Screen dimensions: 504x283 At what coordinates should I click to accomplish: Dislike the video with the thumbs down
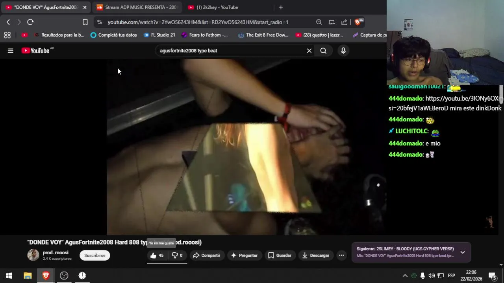(x=177, y=255)
